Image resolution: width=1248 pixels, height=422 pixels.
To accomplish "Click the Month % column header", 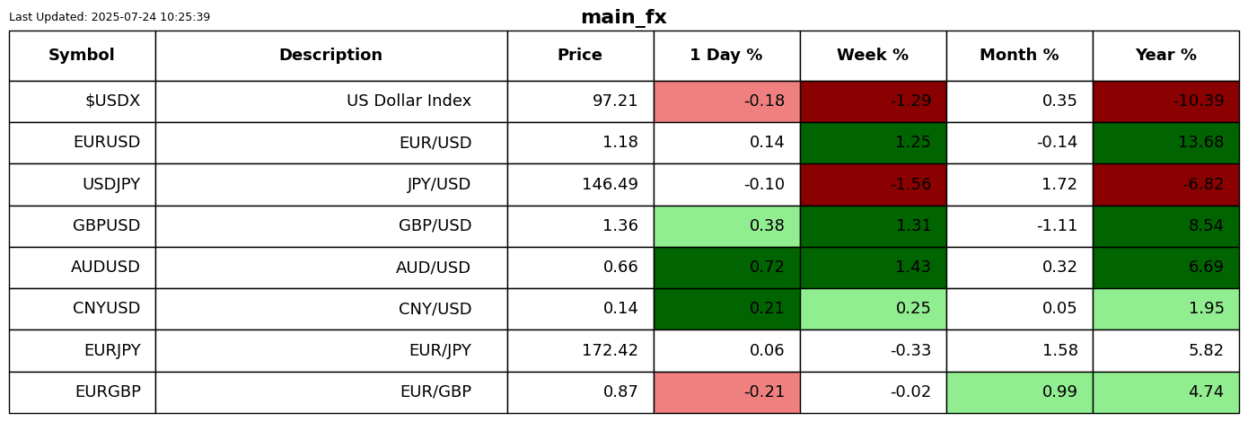I will [1019, 56].
